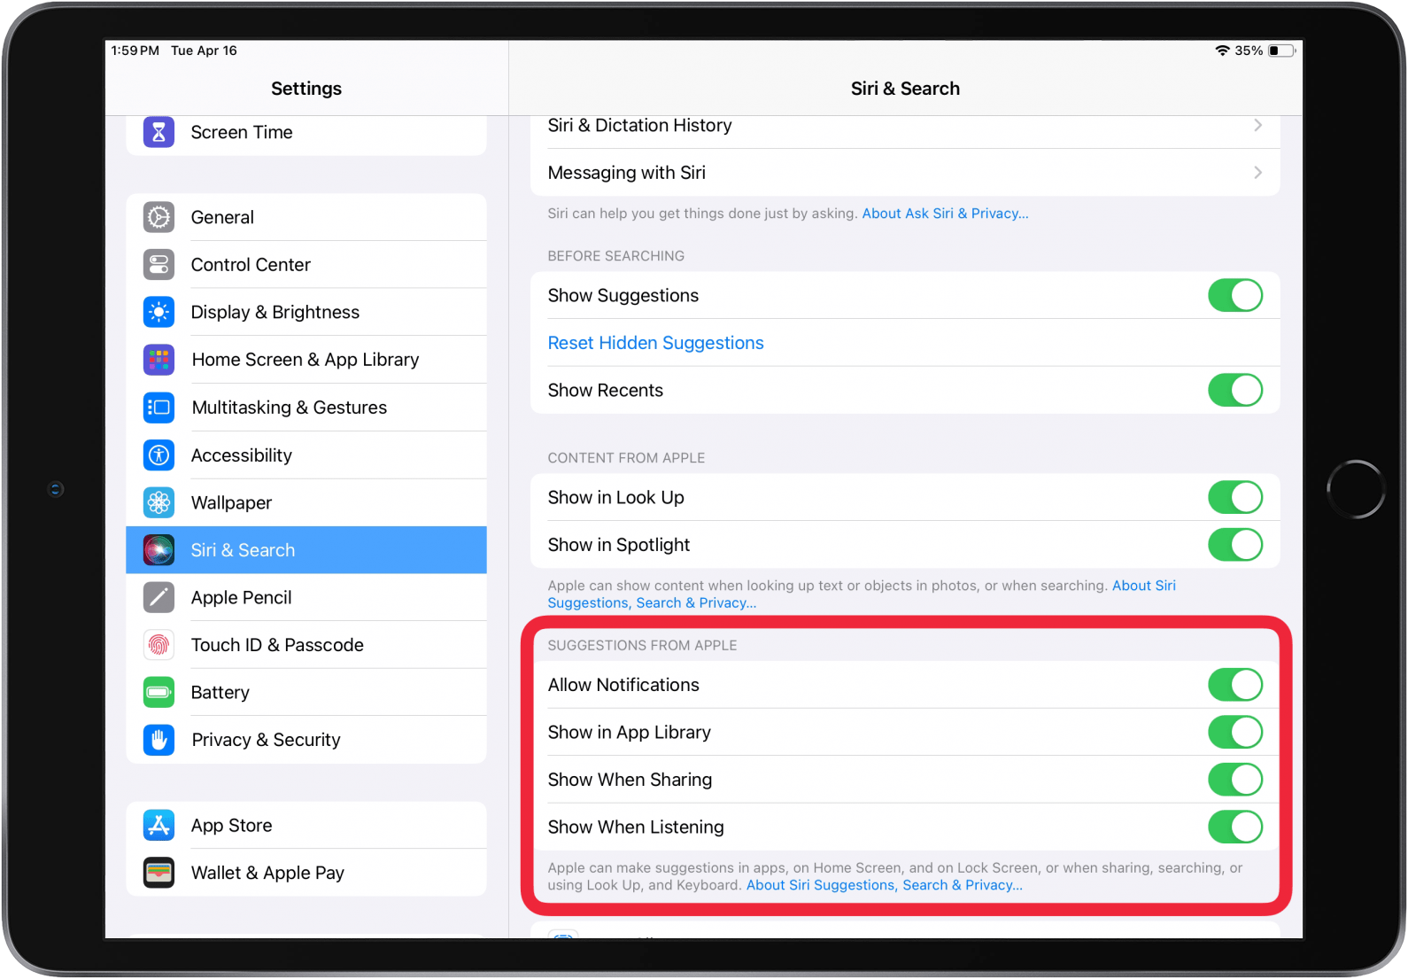Image resolution: width=1408 pixels, height=979 pixels.
Task: Expand Siri & Dictation History chevron
Action: (x=1257, y=126)
